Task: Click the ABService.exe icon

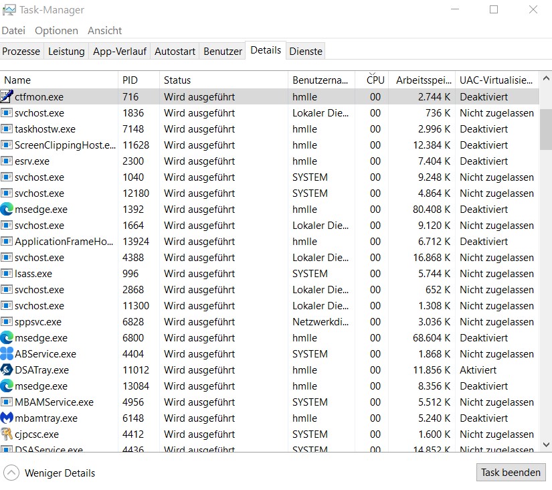Action: click(x=7, y=353)
